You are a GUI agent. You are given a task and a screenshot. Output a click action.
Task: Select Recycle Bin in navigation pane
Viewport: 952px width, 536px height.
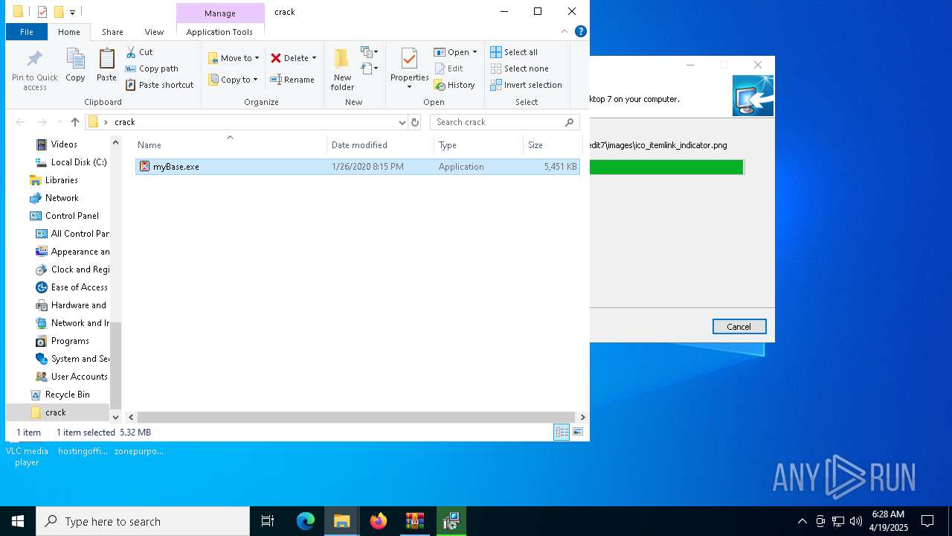click(59, 395)
